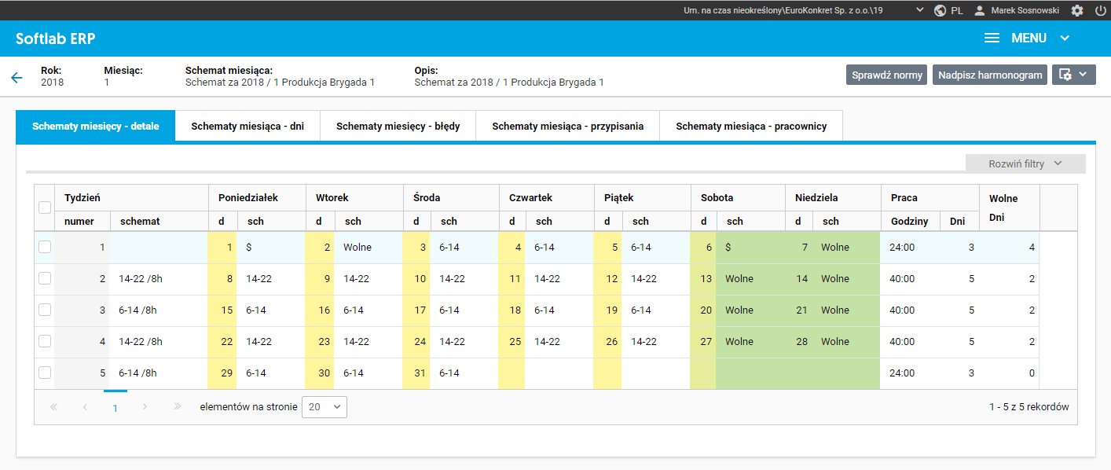Click the Marek Sosnowski user icon

tap(980, 10)
